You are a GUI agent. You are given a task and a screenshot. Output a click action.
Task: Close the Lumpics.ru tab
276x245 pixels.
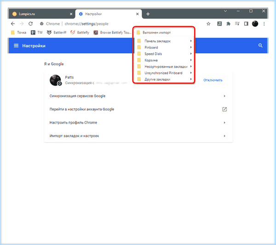tap(71, 14)
